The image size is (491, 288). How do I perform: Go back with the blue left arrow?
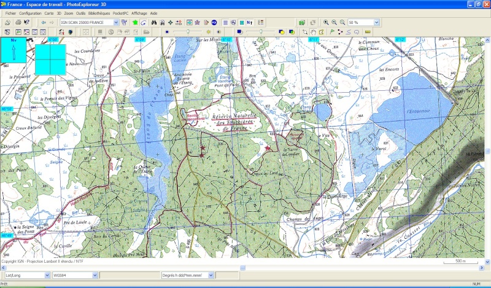44,23
